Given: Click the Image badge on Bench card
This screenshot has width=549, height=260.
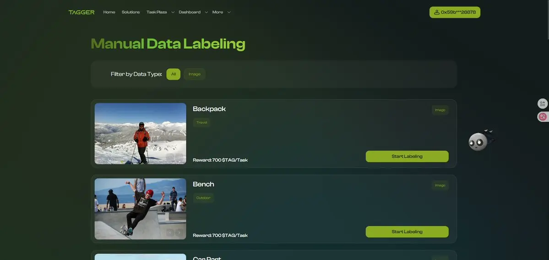Looking at the screenshot, I should (440, 185).
